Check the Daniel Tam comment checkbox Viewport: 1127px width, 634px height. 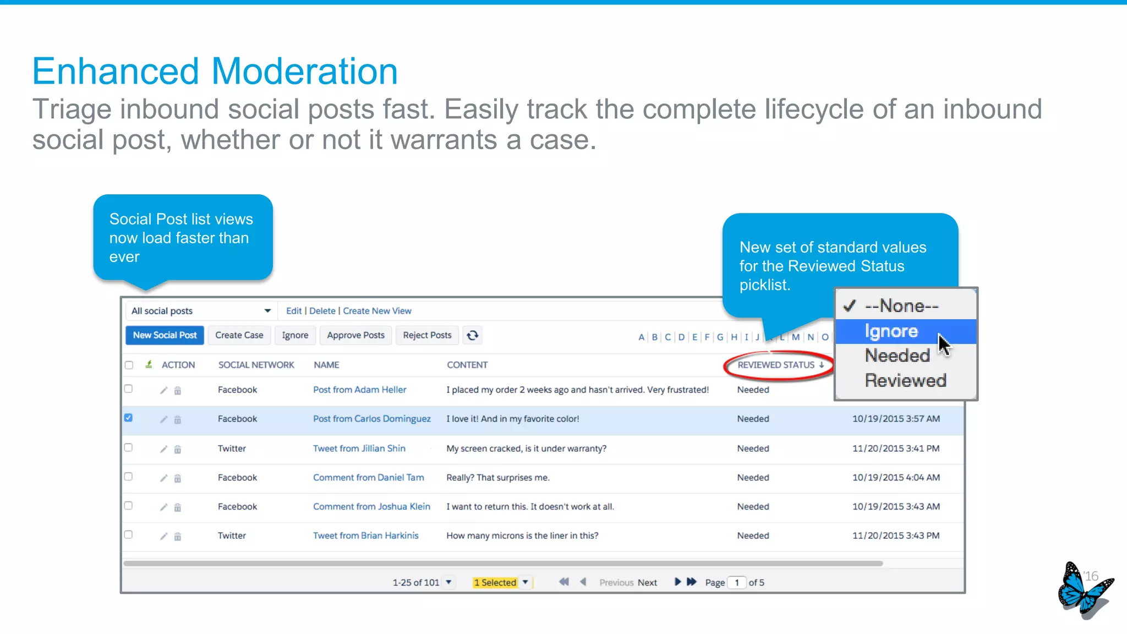tap(129, 477)
